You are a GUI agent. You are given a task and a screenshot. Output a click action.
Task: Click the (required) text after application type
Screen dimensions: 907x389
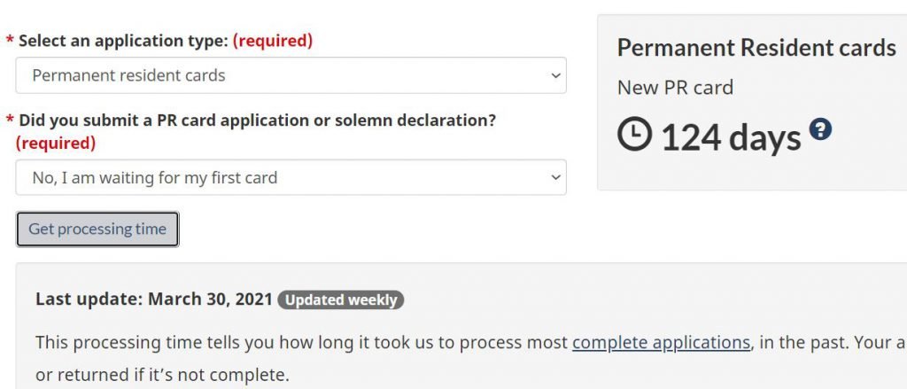coord(273,41)
